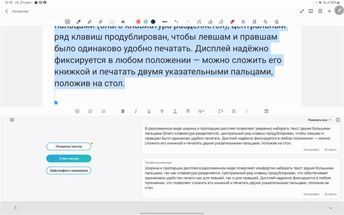Tap the Профессиональный style label
The image size is (344, 215).
(x=158, y=163)
